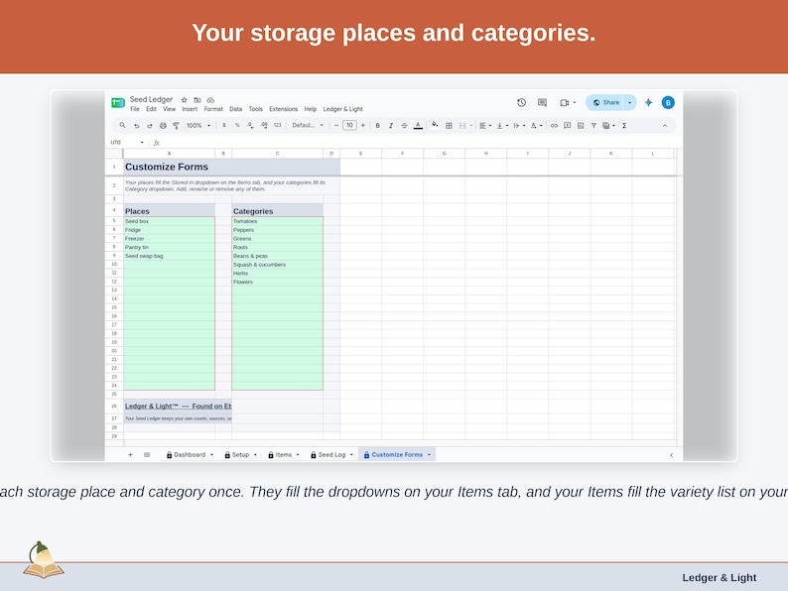The height and width of the screenshot is (591, 788).
Task: Click the Ledger & Light Found link
Action: [178, 406]
